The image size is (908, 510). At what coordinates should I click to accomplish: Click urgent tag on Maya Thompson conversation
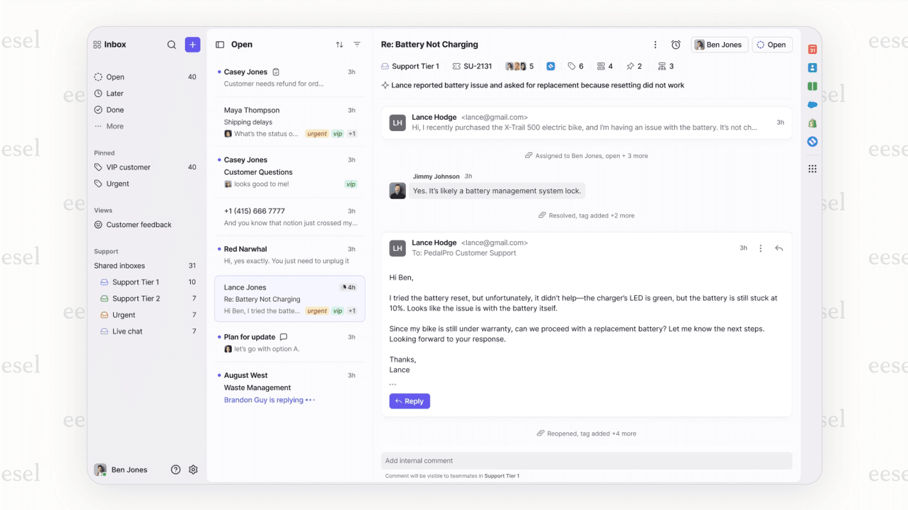coord(317,134)
